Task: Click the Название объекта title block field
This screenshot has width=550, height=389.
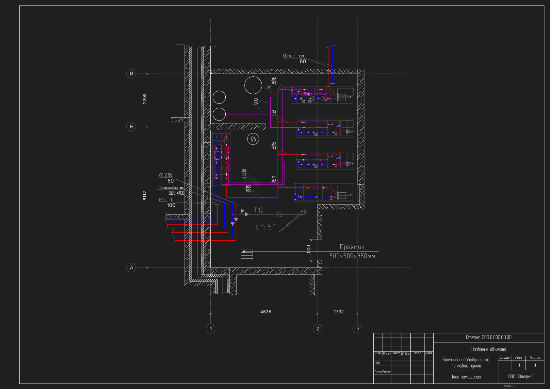Action: pyautogui.click(x=488, y=349)
